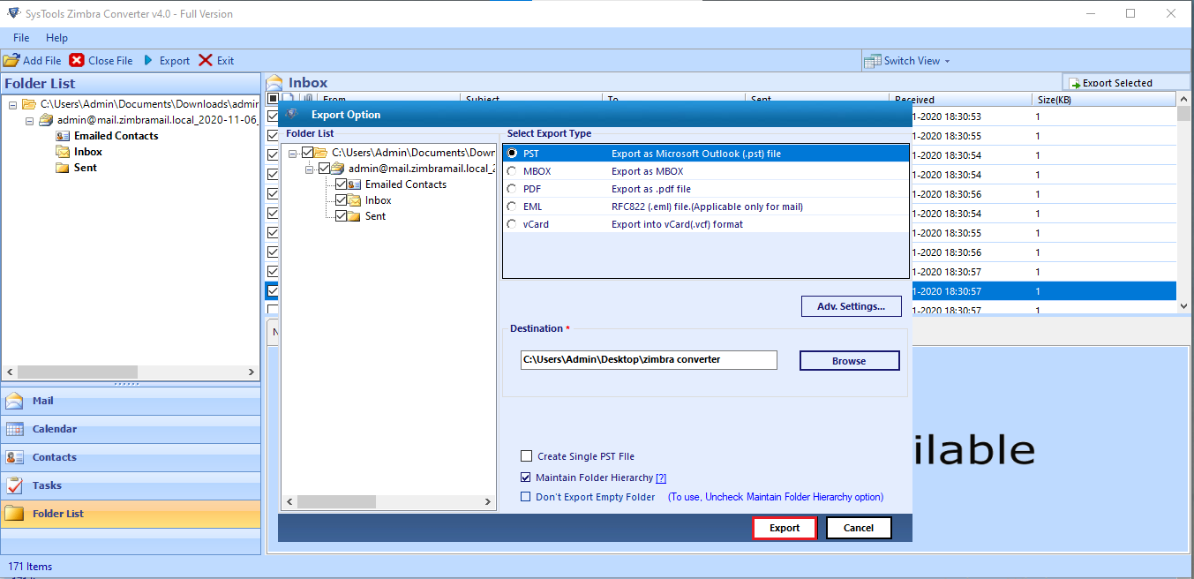Click the Destination path input field
This screenshot has height=579, width=1194.
[x=649, y=359]
